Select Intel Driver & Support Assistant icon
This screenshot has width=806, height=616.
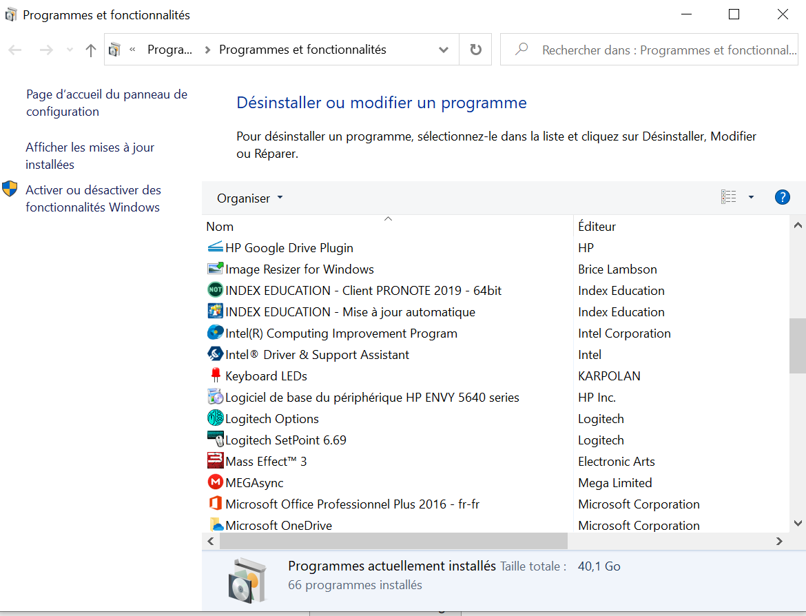(216, 354)
